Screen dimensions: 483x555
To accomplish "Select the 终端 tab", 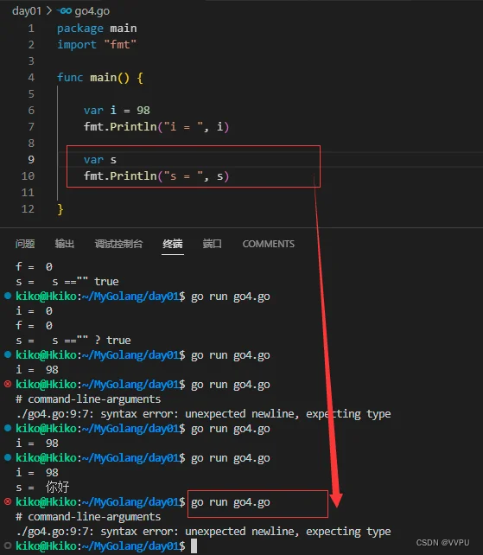I will coord(173,244).
